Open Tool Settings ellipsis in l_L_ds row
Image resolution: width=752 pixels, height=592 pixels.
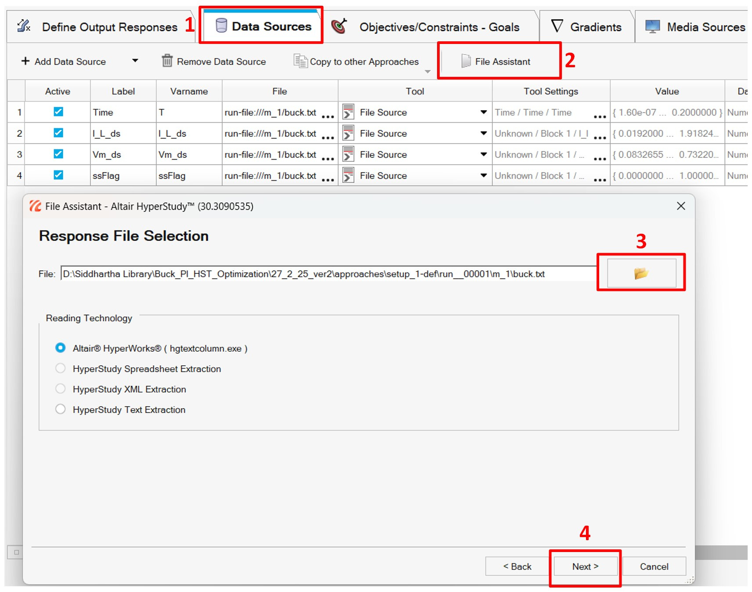[600, 138]
